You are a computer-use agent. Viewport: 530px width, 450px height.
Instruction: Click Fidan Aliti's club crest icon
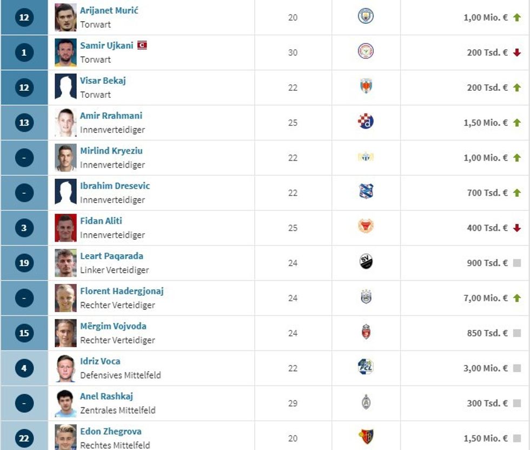click(x=366, y=227)
